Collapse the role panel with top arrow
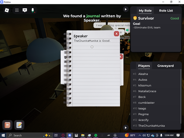The height and width of the screenshot is (138, 184). tap(125, 9)
